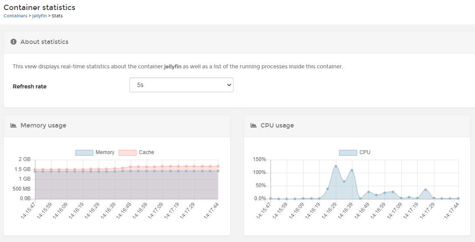Click the Memory usage panel title
The width and height of the screenshot is (475, 242).
click(43, 125)
